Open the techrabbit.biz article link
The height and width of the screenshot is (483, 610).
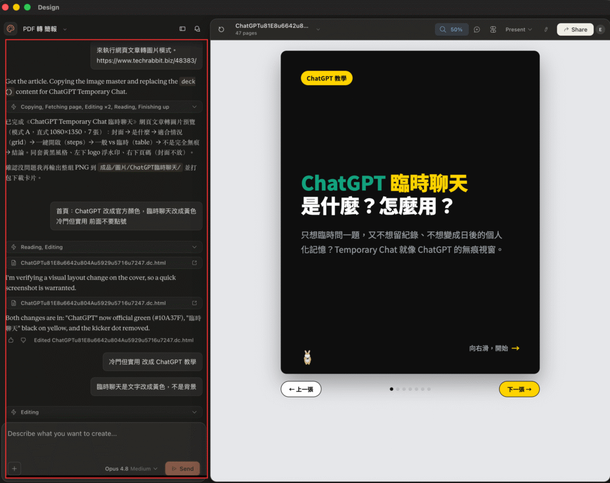pyautogui.click(x=147, y=61)
